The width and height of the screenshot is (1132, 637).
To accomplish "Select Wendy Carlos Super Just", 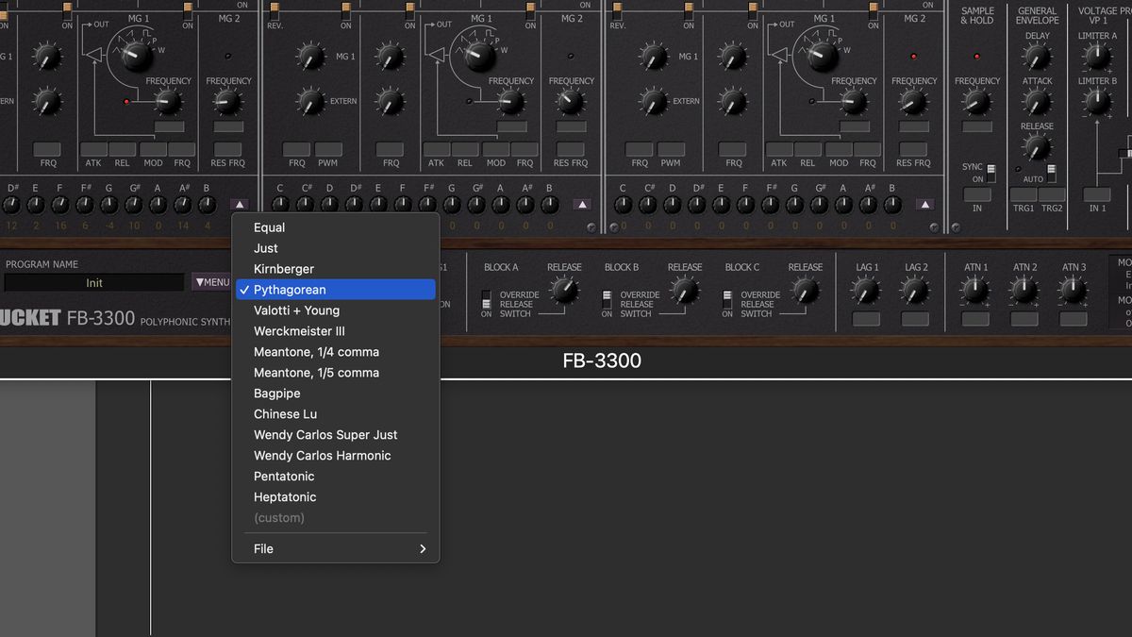I will pyautogui.click(x=335, y=435).
